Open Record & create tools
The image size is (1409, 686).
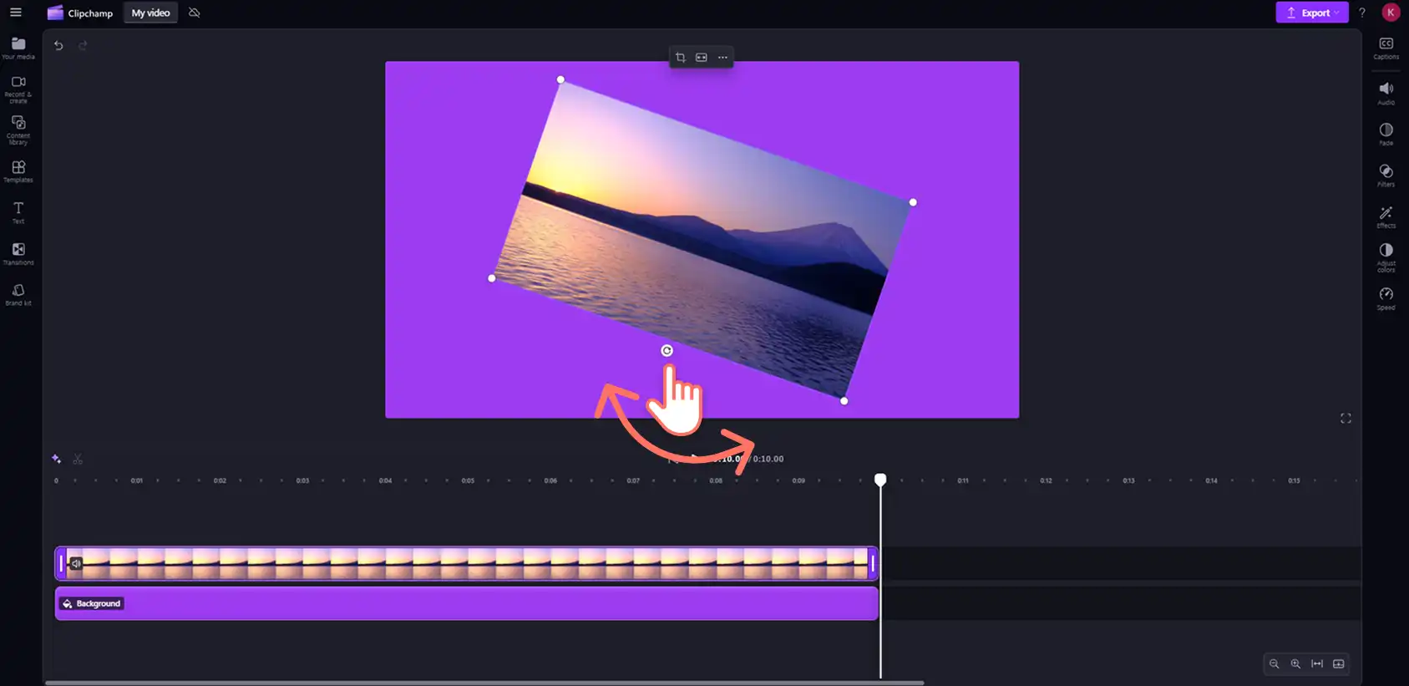[18, 89]
